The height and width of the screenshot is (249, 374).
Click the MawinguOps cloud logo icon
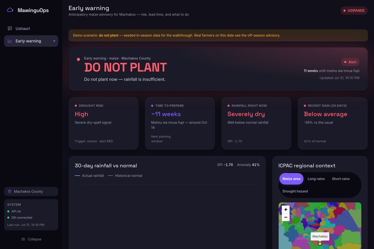tap(10, 10)
